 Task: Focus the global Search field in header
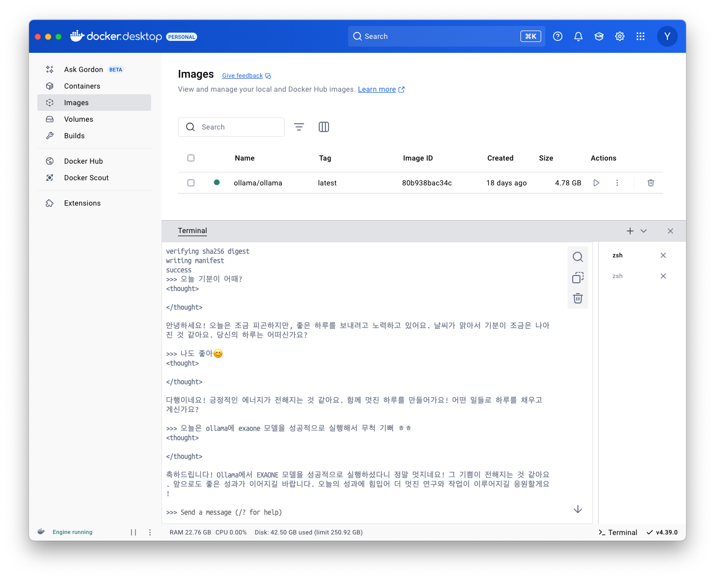click(446, 36)
